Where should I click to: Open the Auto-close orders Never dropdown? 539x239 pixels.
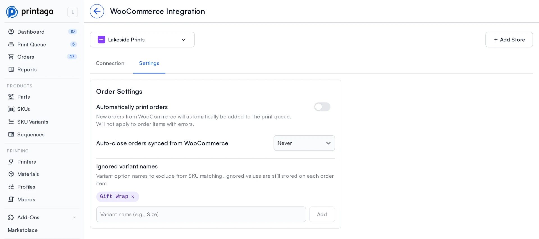click(x=304, y=143)
